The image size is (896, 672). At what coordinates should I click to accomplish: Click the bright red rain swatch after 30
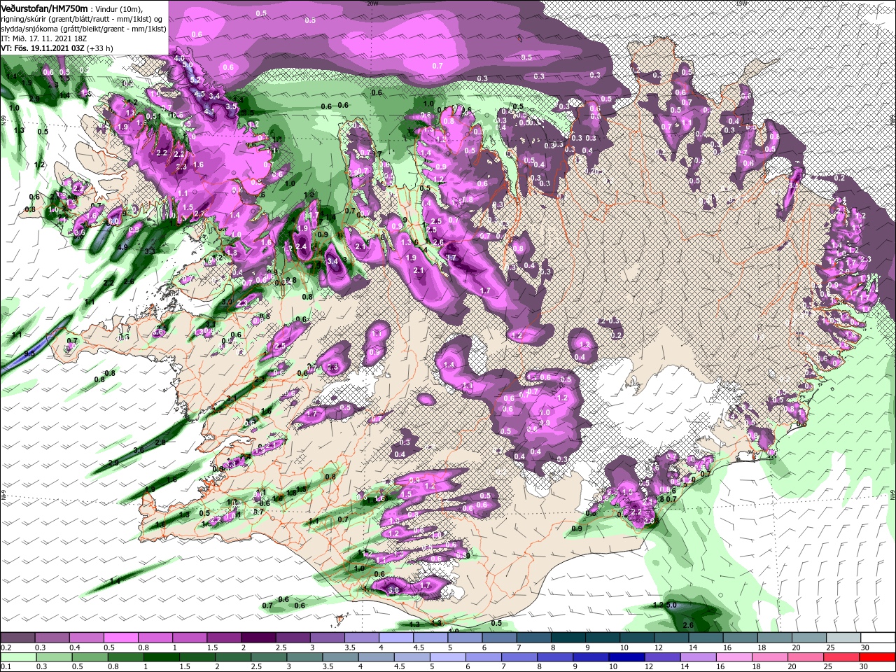tap(878, 657)
